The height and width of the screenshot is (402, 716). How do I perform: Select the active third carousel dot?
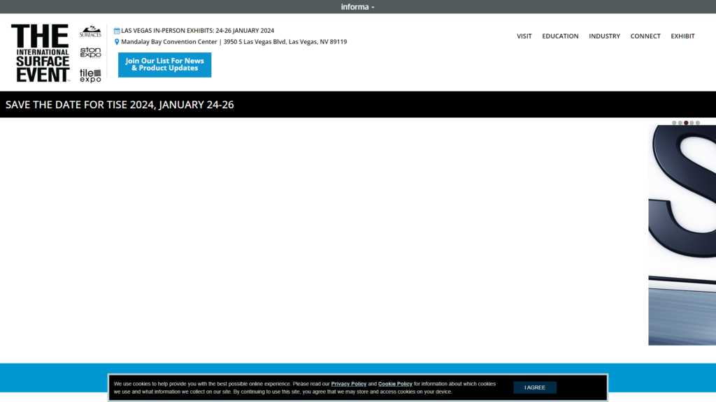click(x=686, y=123)
